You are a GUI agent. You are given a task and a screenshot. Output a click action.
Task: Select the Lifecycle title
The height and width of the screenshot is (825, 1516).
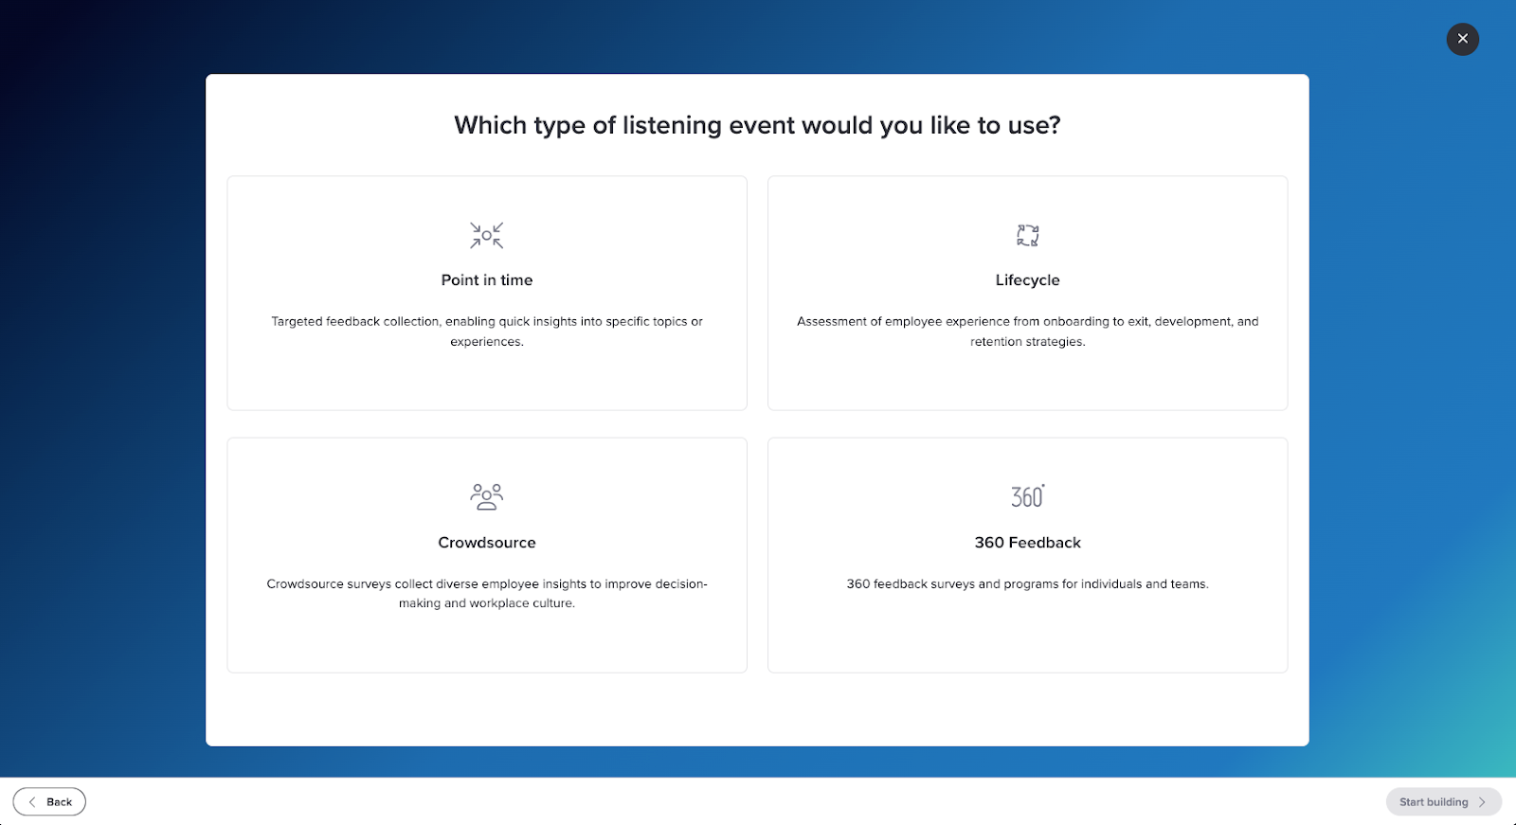tap(1027, 280)
